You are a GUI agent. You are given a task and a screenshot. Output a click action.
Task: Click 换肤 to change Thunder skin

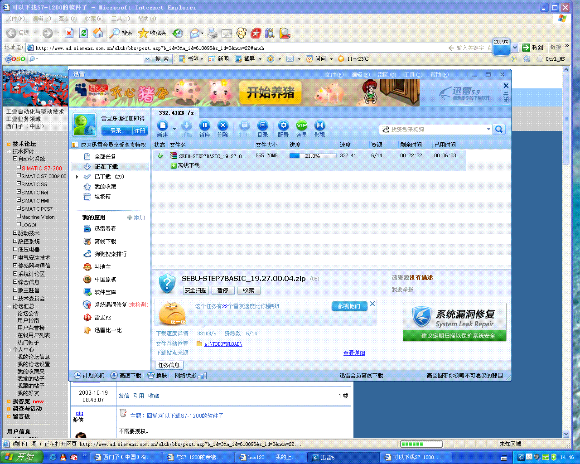tap(158, 376)
